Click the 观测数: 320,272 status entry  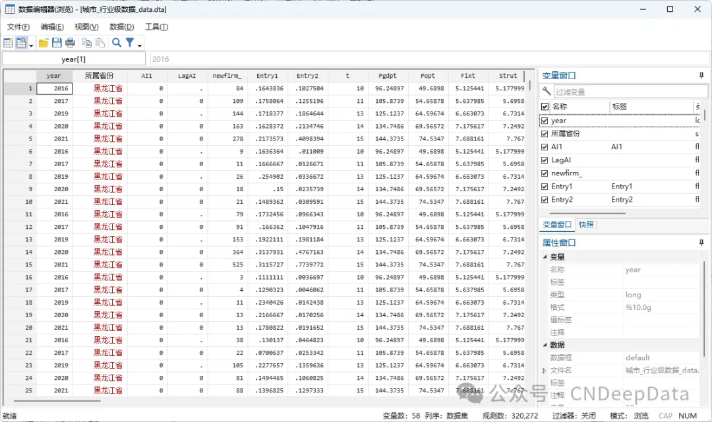pos(510,415)
